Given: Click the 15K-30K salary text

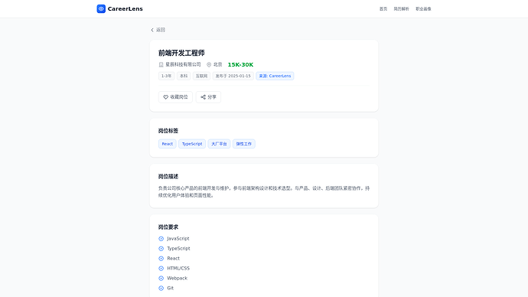Looking at the screenshot, I should [x=240, y=64].
